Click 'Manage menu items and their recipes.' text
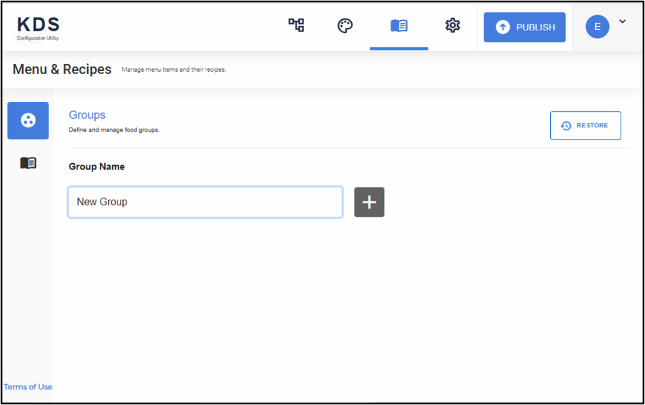 click(173, 70)
